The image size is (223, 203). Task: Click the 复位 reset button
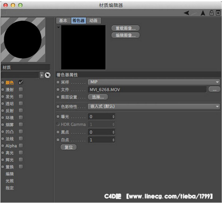coord(69,147)
